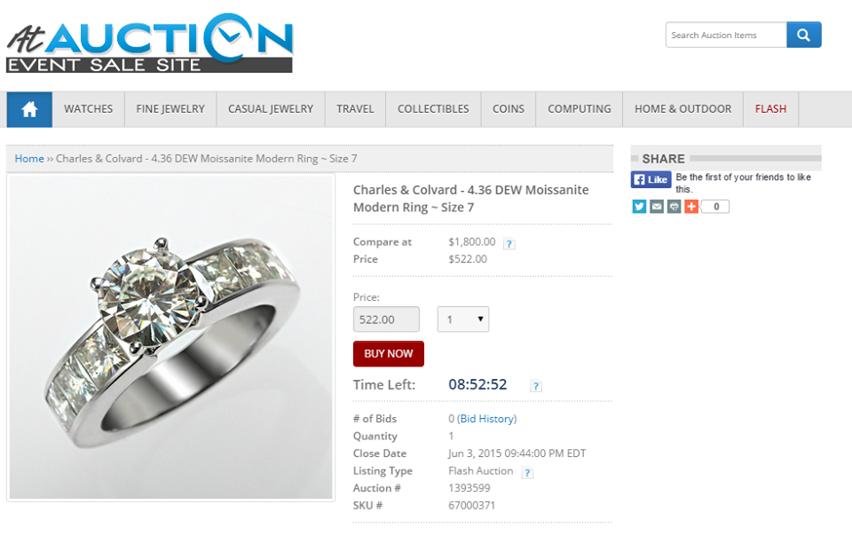Share via the email envelope icon
852x536 pixels.
[657, 207]
